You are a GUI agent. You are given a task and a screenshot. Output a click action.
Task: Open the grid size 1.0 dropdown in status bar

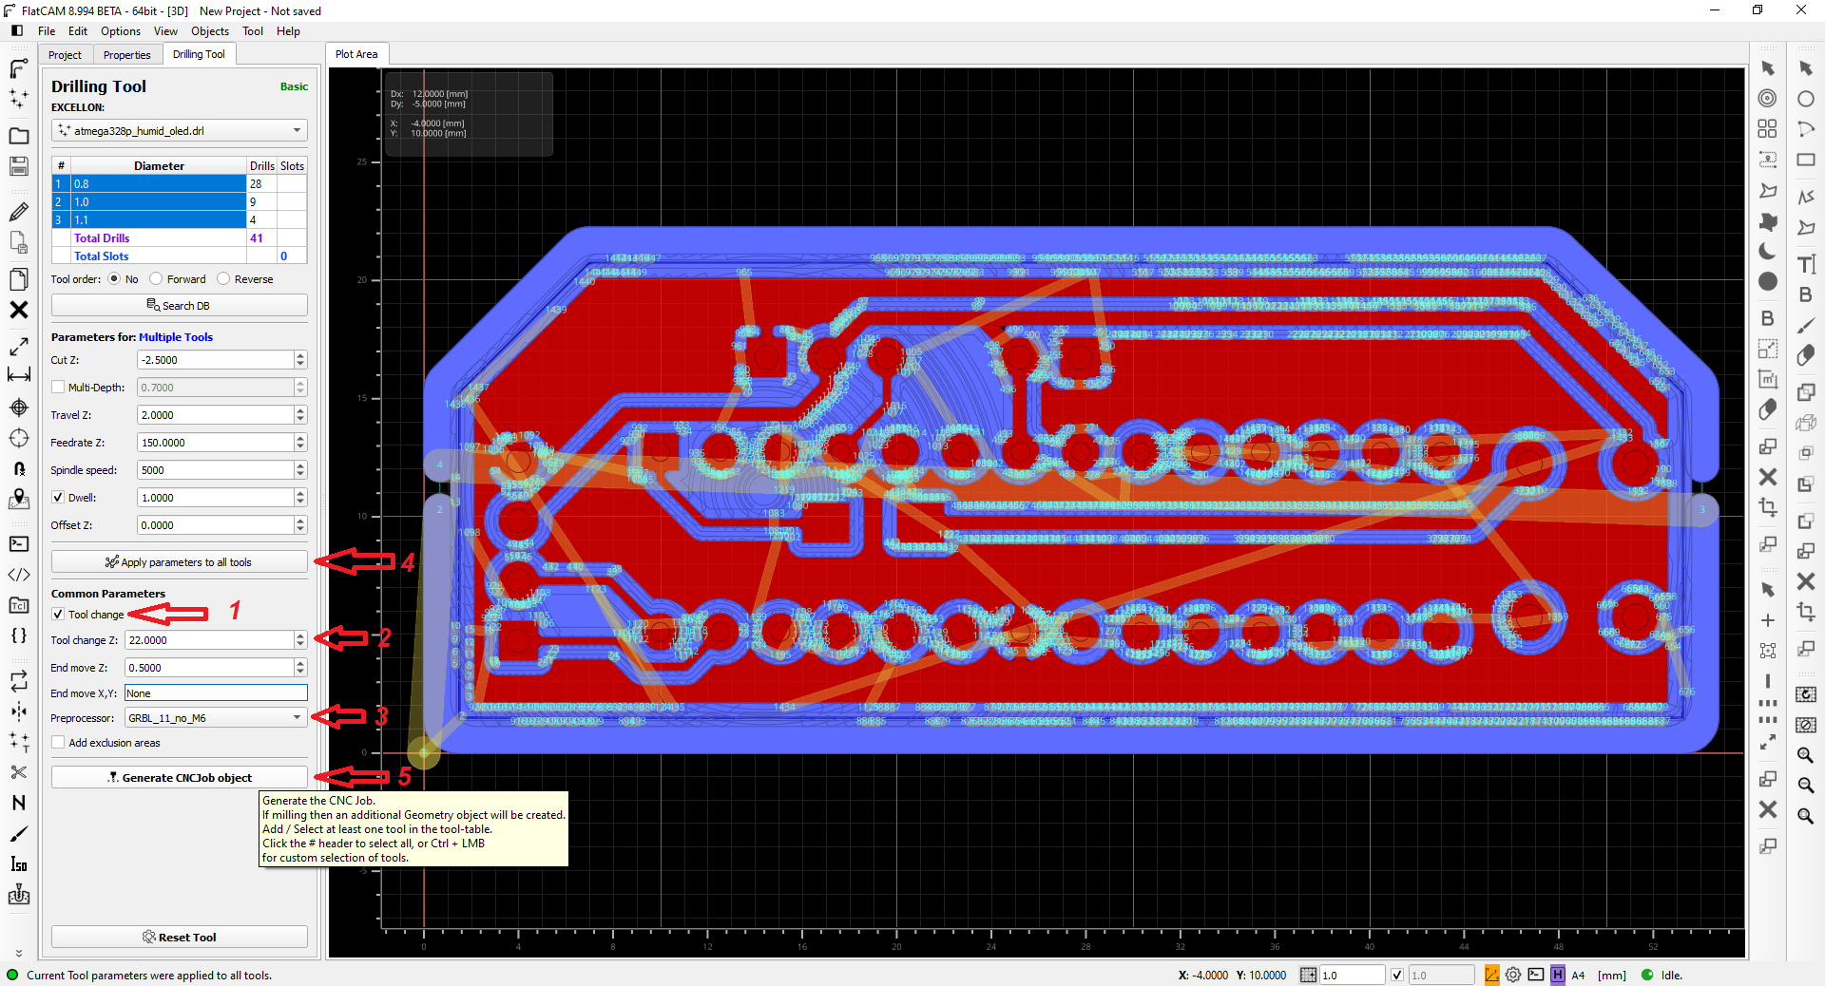[1353, 975]
